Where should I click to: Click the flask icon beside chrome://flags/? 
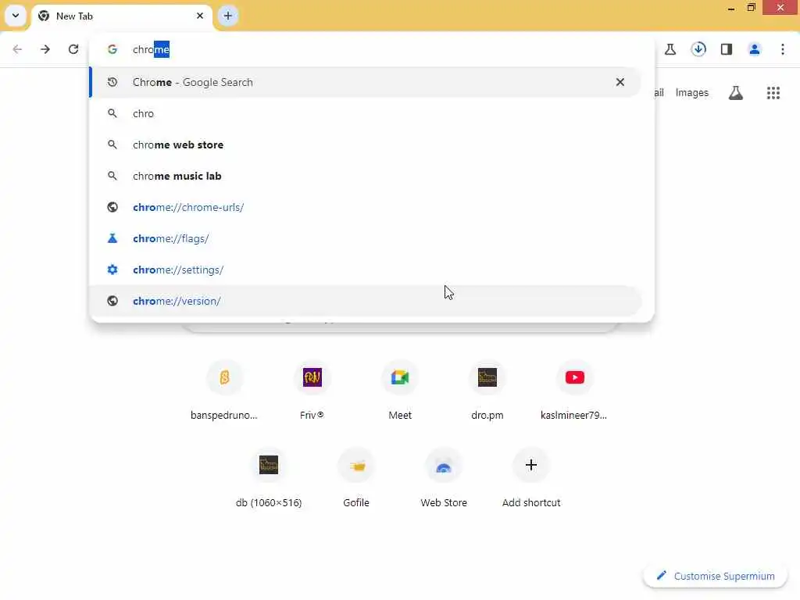point(112,238)
